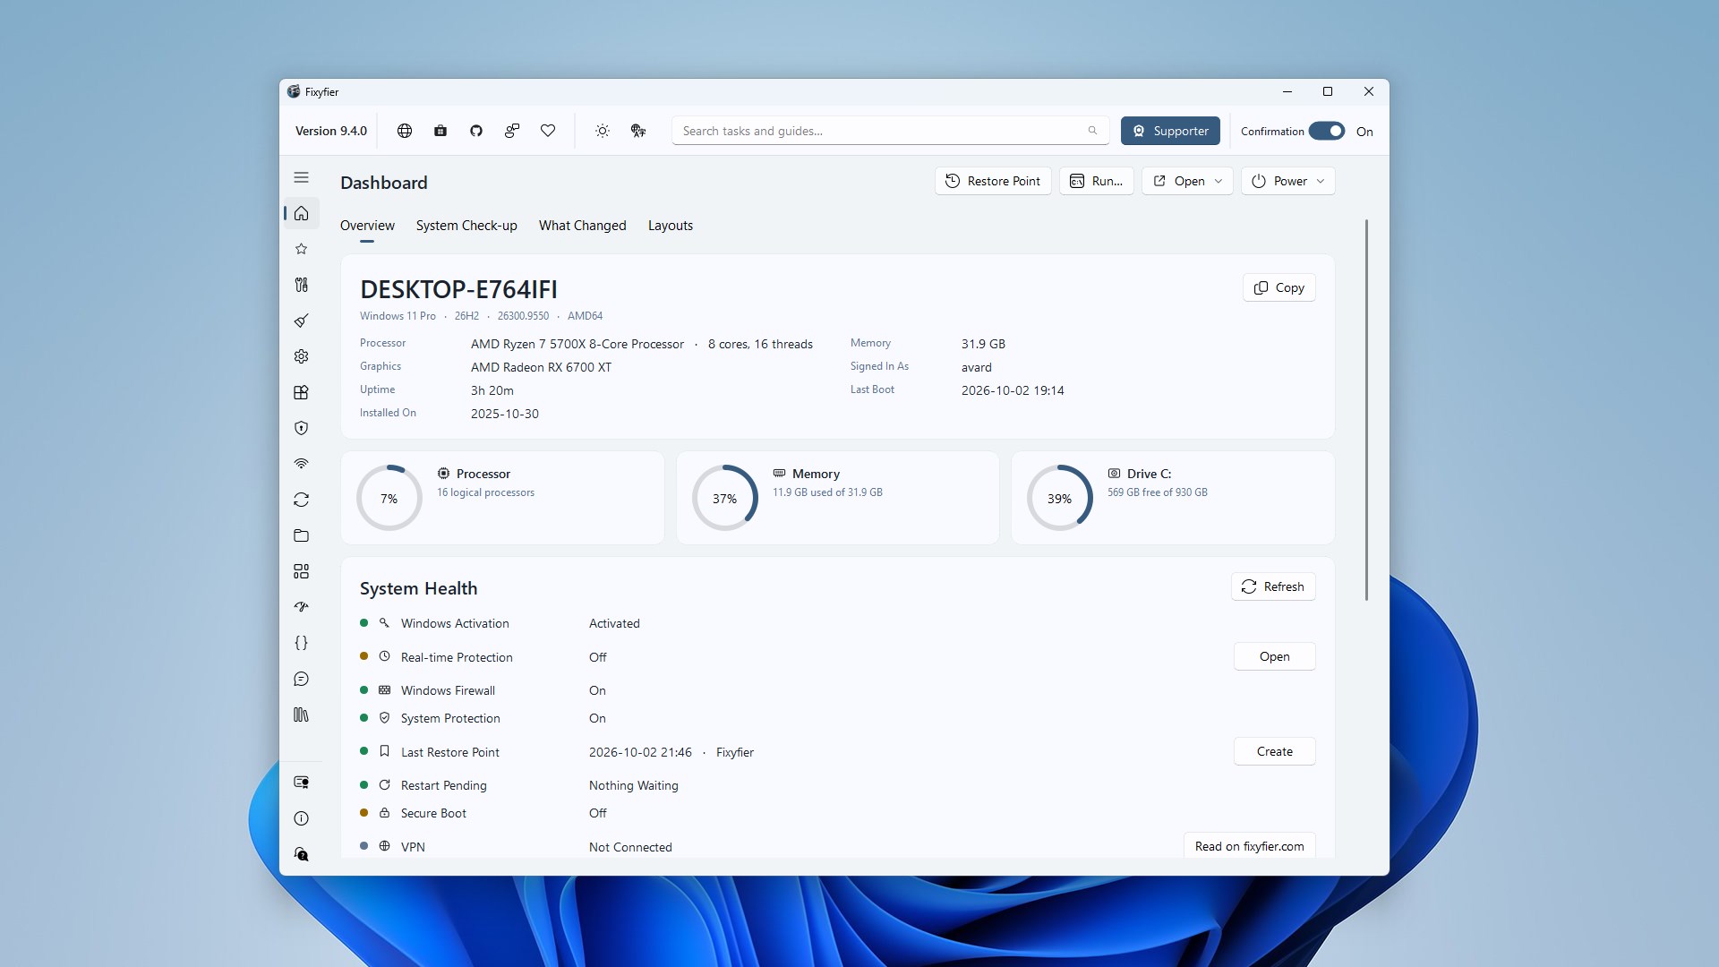Click the AMD Radeon RX 6700 XT value

541,367
